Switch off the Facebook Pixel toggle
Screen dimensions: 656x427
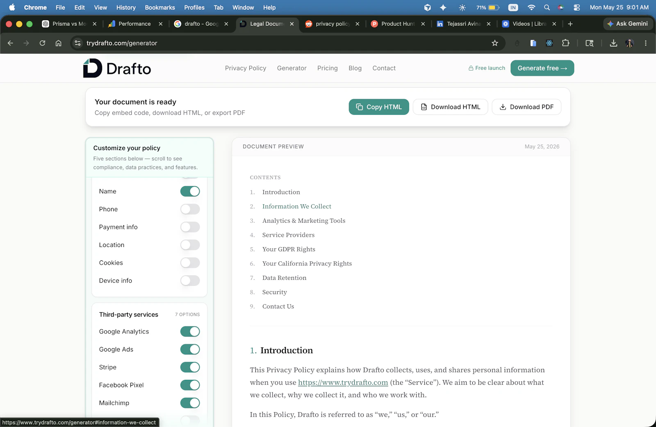[x=190, y=385]
